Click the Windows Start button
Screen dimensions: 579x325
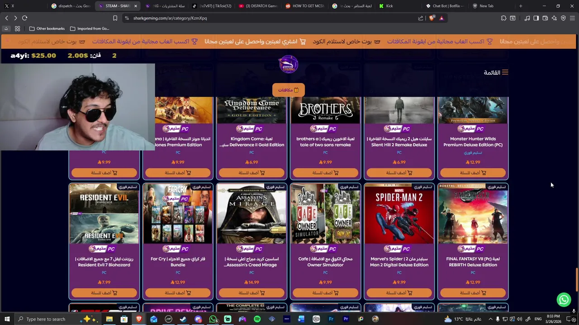click(x=7, y=319)
